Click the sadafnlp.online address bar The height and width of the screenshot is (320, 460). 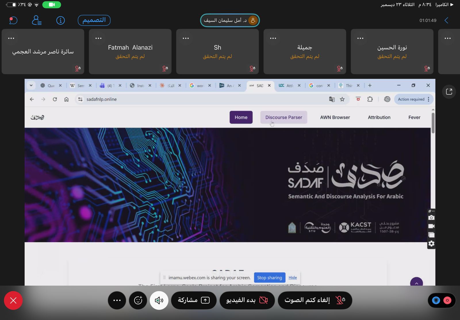point(201,99)
